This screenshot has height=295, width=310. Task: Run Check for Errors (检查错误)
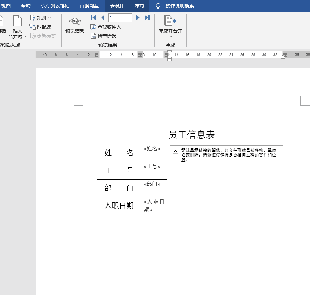[x=104, y=36]
